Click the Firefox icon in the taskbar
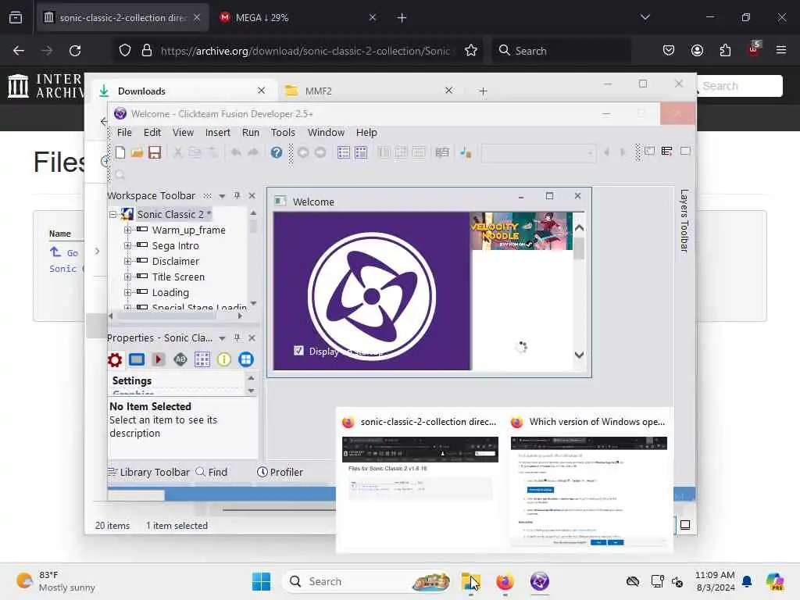Image resolution: width=800 pixels, height=600 pixels. [505, 581]
